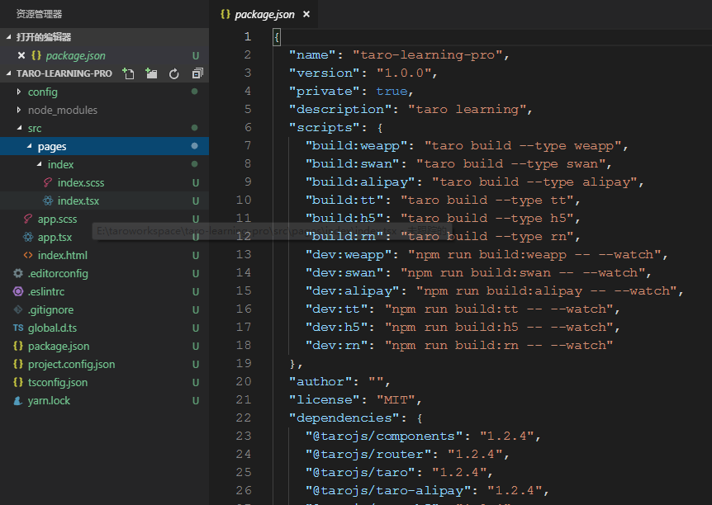Open .editorconfig file
Screen dimensions: 712x505
tap(104, 273)
